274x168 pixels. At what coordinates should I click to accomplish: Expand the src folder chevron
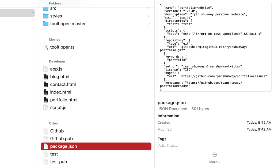[x=149, y=9]
